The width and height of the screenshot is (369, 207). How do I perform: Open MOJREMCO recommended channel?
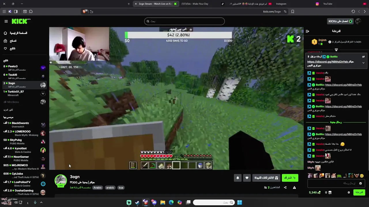[x=24, y=167]
